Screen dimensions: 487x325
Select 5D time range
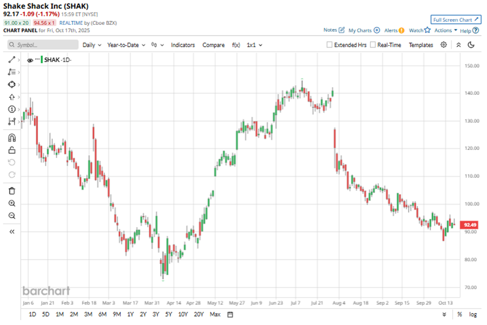click(x=46, y=315)
